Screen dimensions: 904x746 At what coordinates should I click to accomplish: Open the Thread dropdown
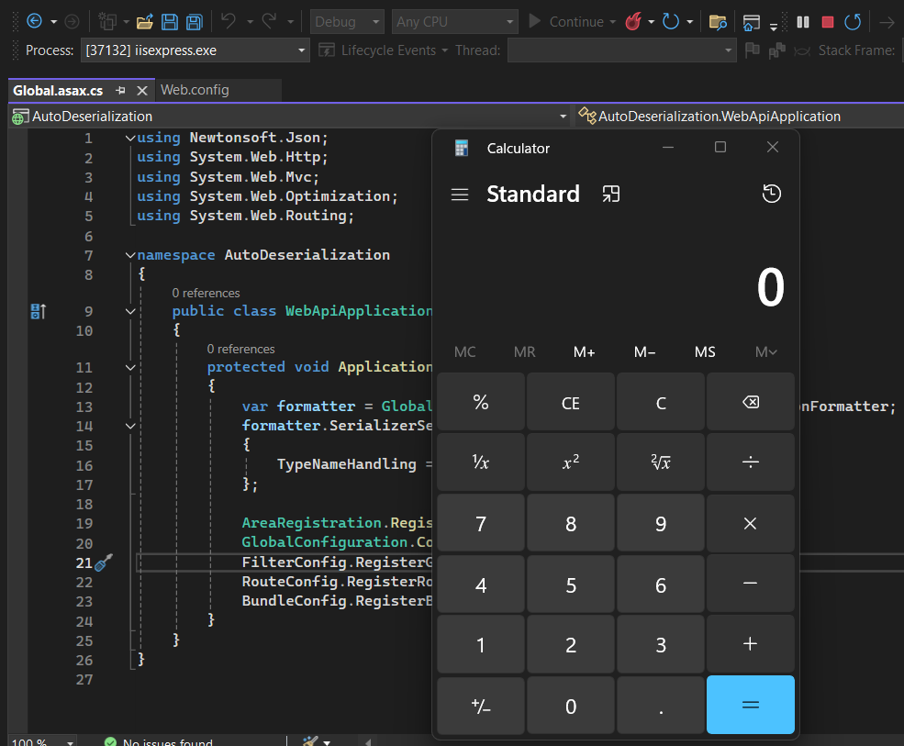(621, 50)
